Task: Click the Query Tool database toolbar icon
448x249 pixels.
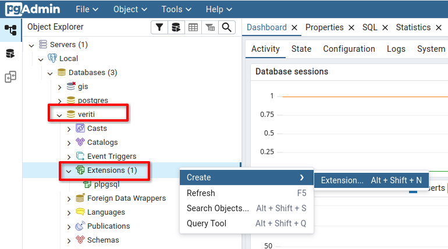Action: click(x=176, y=27)
